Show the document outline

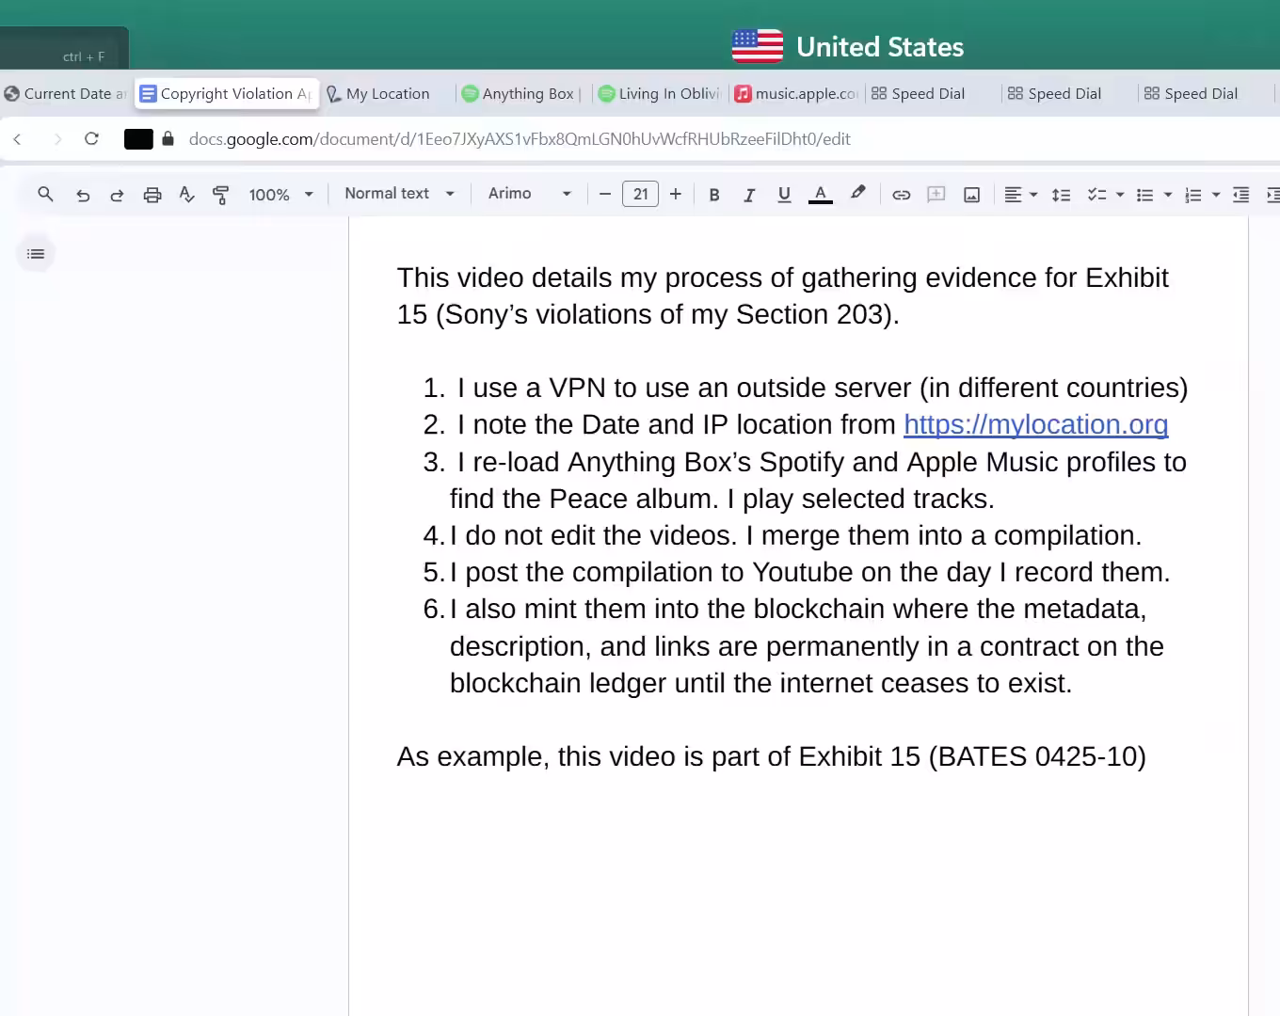click(x=36, y=254)
